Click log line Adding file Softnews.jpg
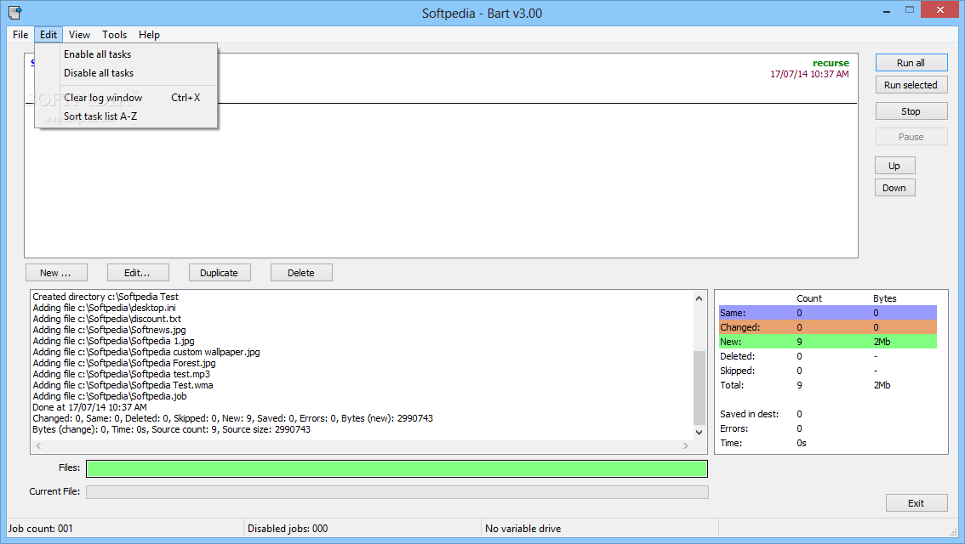The width and height of the screenshot is (965, 544). click(109, 330)
